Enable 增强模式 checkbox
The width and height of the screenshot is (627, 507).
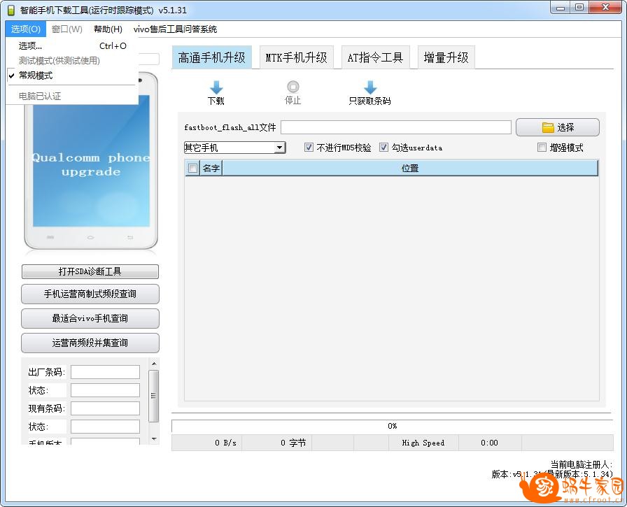[542, 148]
